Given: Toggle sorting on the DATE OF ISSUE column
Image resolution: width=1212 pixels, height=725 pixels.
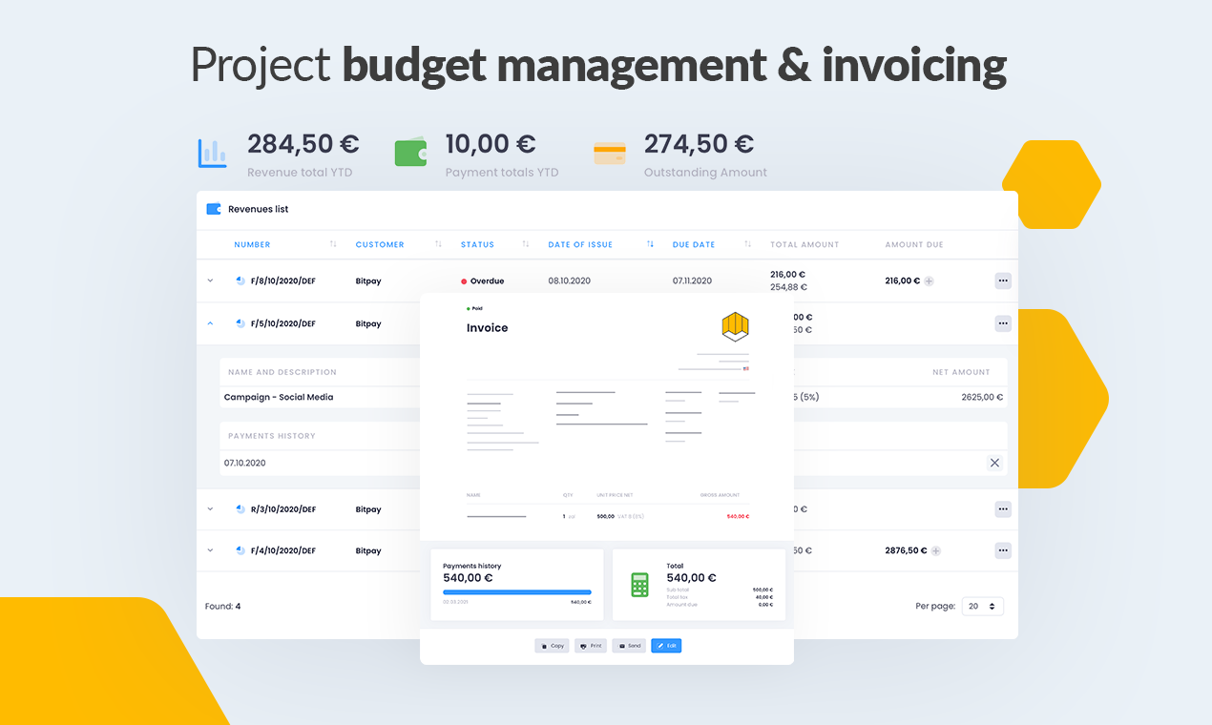Looking at the screenshot, I should 649,244.
